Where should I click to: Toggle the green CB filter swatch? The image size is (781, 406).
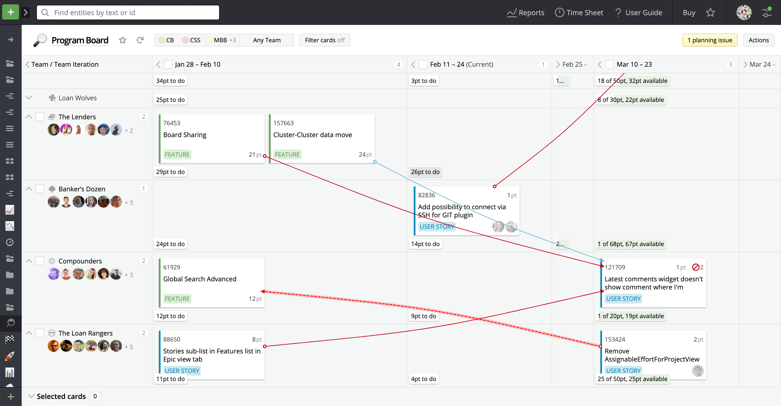162,40
